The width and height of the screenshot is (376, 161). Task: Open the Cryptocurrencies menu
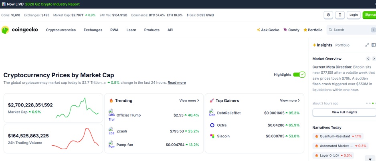tap(61, 30)
